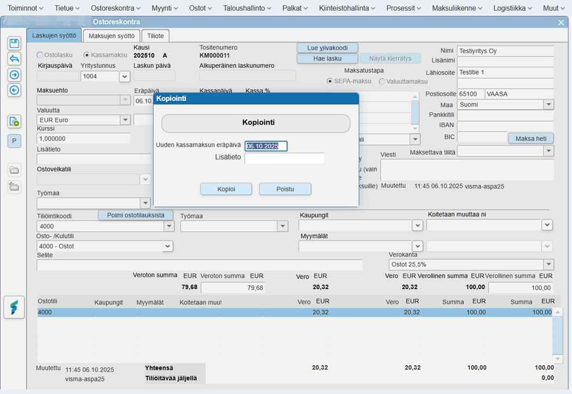Click the next record right-arrow icon
572x394 pixels.
tap(15, 75)
